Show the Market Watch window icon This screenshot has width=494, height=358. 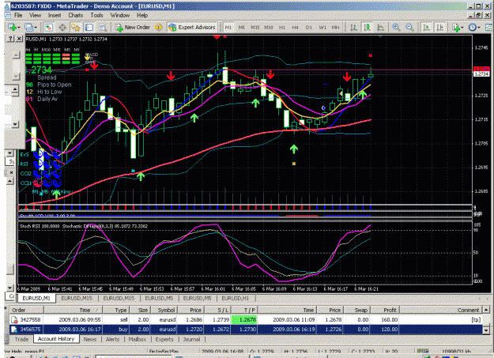tap(48, 28)
